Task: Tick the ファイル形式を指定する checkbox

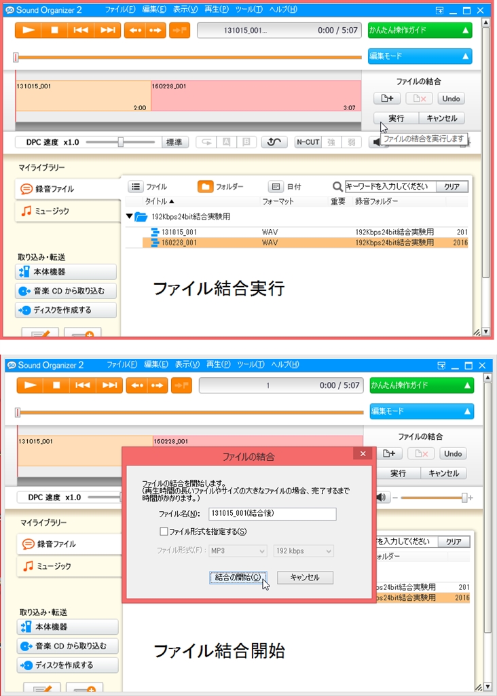Action: point(164,532)
